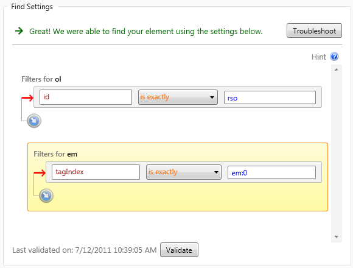
Task: Click the scrollbar down arrow
Action: pyautogui.click(x=337, y=237)
